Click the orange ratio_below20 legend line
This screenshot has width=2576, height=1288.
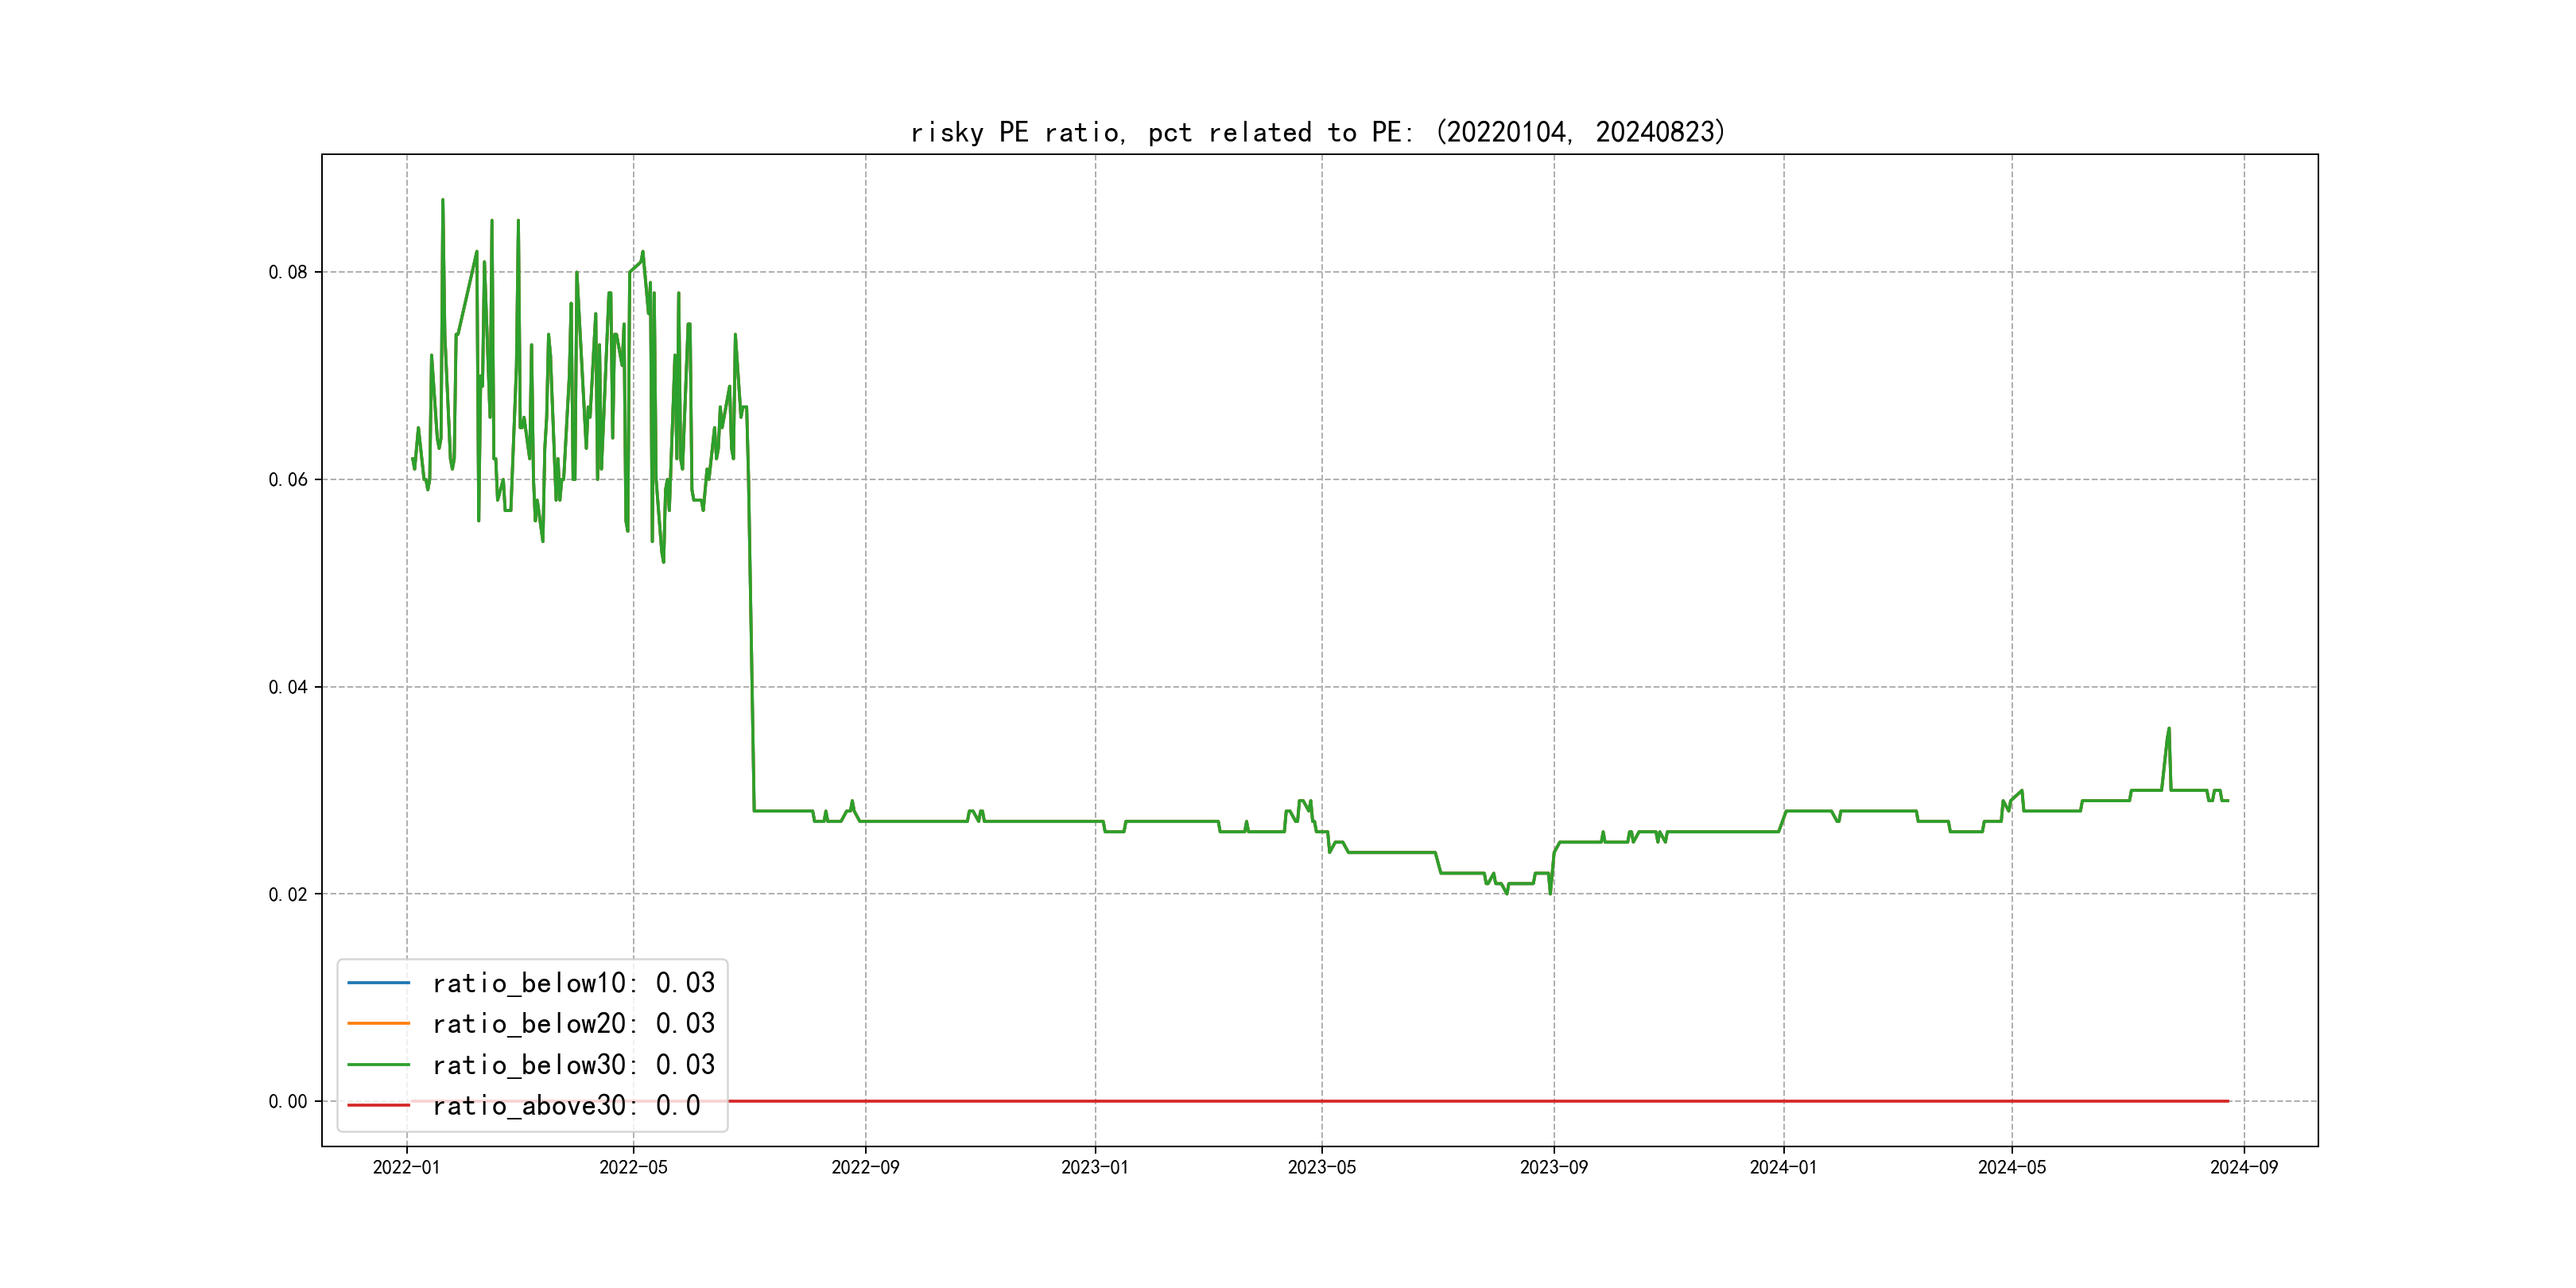click(378, 1023)
